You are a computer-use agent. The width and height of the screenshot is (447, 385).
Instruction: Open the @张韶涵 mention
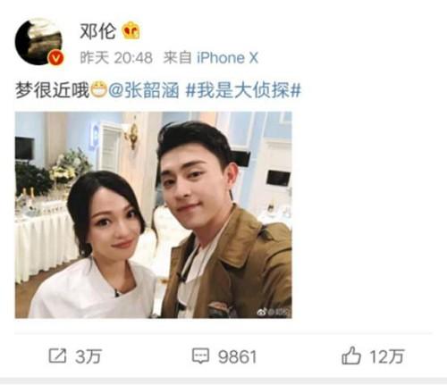click(144, 89)
